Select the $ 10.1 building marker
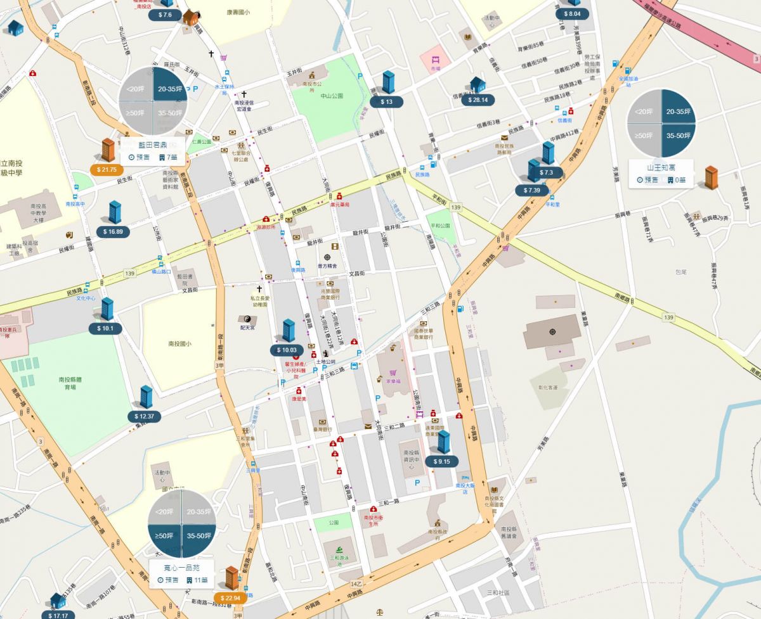The image size is (761, 619). [x=107, y=310]
